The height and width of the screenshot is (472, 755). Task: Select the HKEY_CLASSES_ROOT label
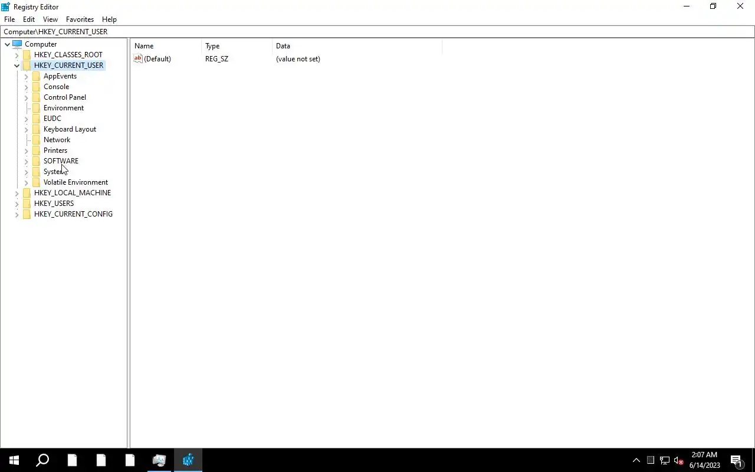pyautogui.click(x=68, y=55)
